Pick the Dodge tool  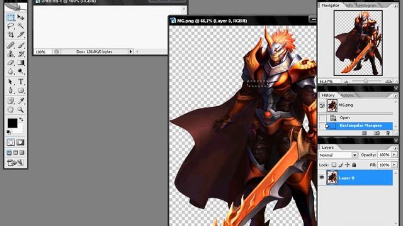[x=21, y=71]
